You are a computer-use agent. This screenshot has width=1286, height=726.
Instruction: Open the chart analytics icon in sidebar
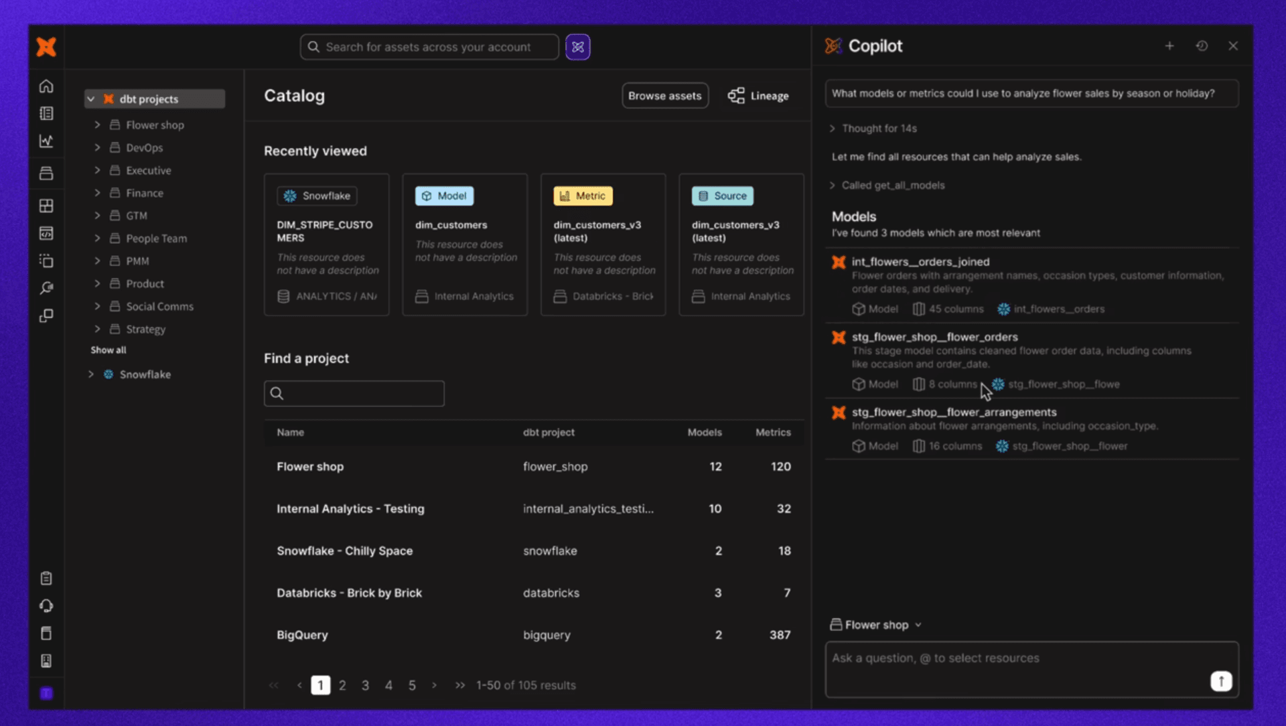pos(46,141)
